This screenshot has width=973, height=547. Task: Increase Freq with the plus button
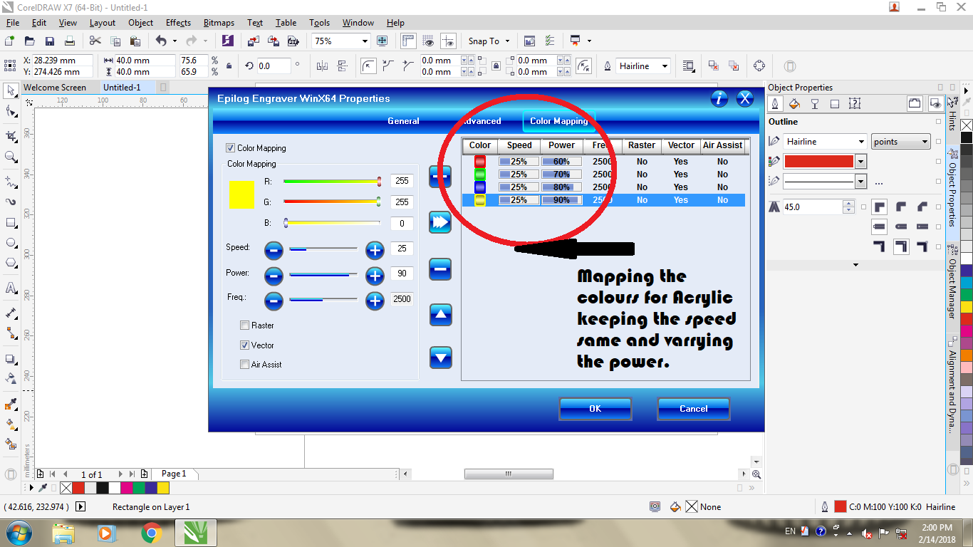tap(375, 301)
